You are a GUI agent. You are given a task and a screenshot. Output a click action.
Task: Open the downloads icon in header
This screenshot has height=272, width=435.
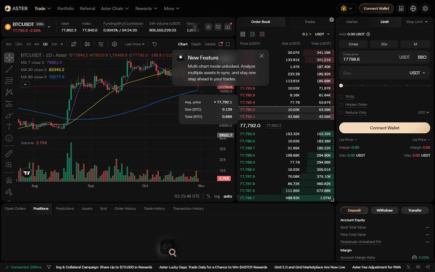401,8
